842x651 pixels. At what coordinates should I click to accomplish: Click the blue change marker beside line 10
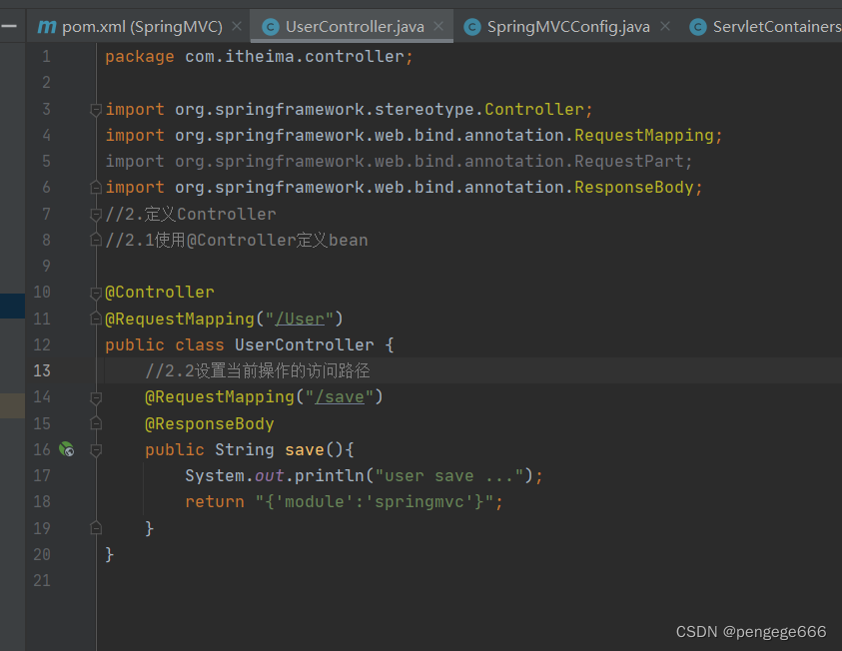tap(12, 306)
